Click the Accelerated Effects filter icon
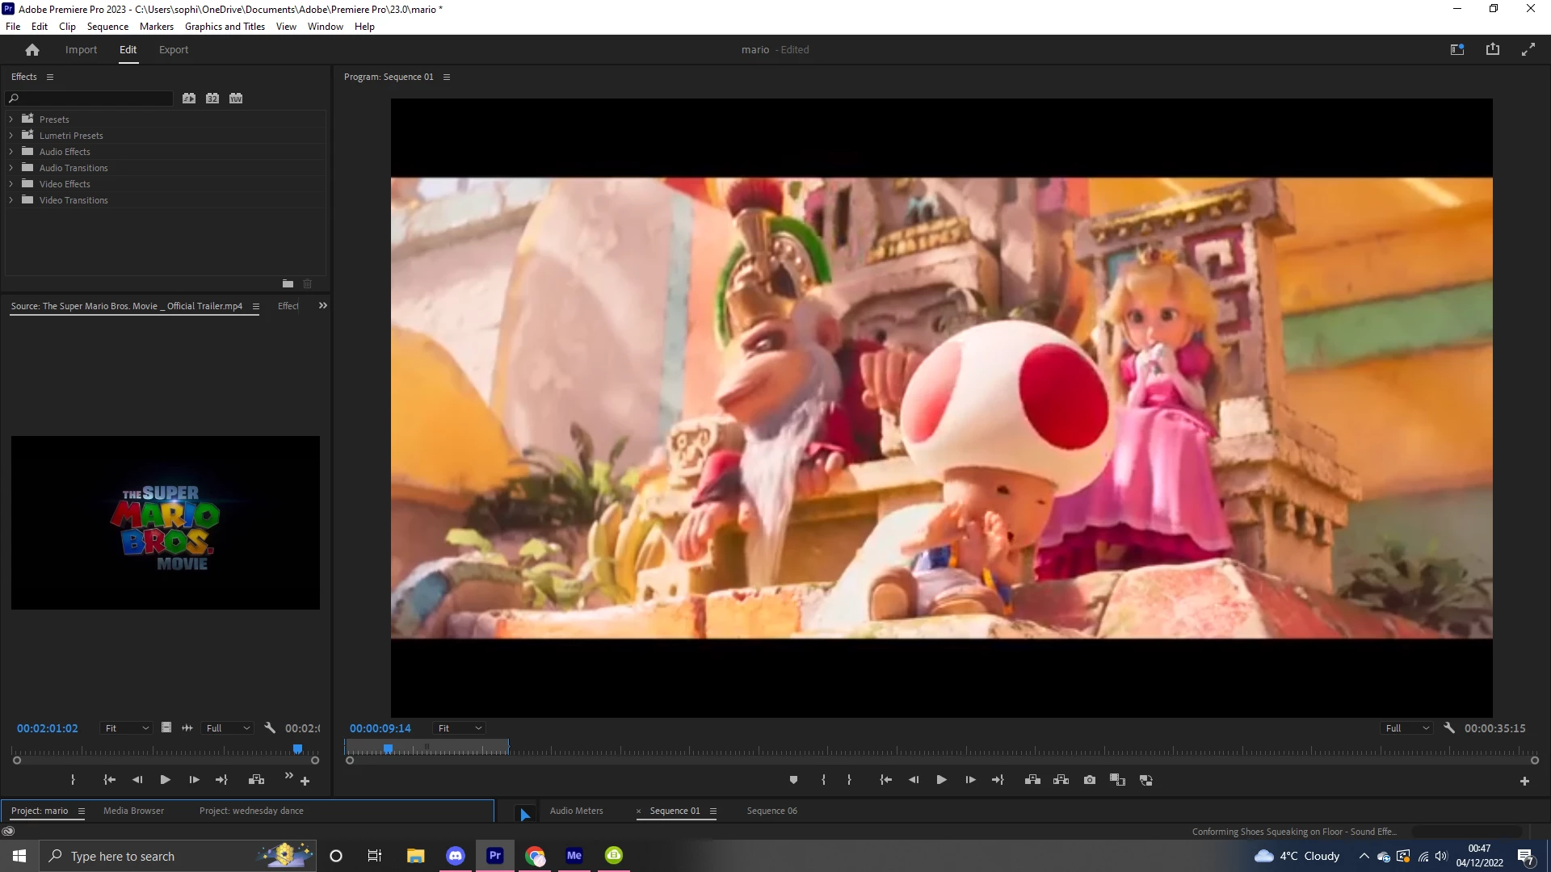The height and width of the screenshot is (872, 1551). tap(189, 99)
